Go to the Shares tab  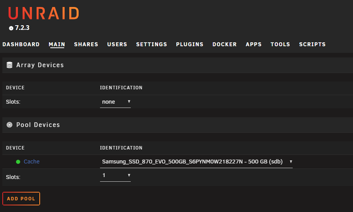click(86, 44)
